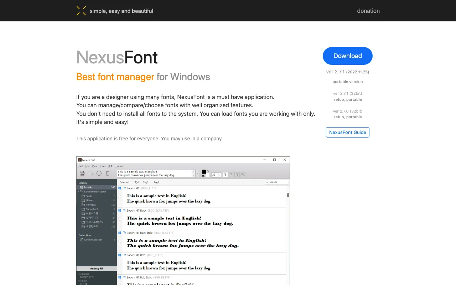The width and height of the screenshot is (456, 285).
Task: Click the white background color swatch
Action: coord(207,175)
